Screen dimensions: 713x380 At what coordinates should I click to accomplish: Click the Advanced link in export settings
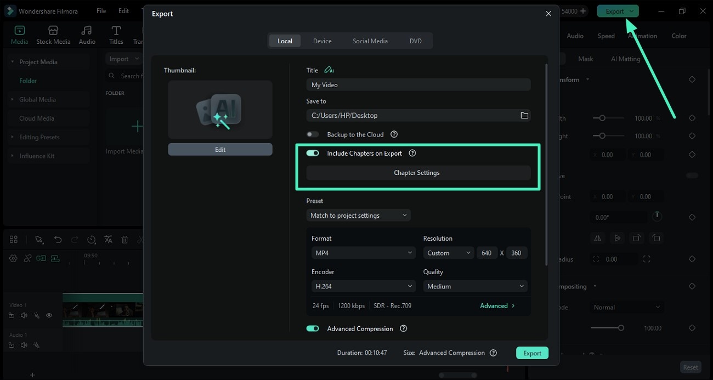pos(497,305)
